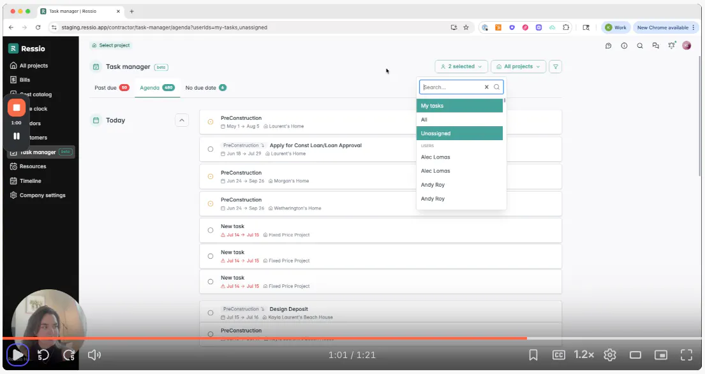Open the All projects dropdown
This screenshot has width=705, height=374.
click(519, 66)
